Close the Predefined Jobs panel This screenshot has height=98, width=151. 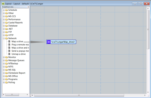pyautogui.click(x=28, y=7)
